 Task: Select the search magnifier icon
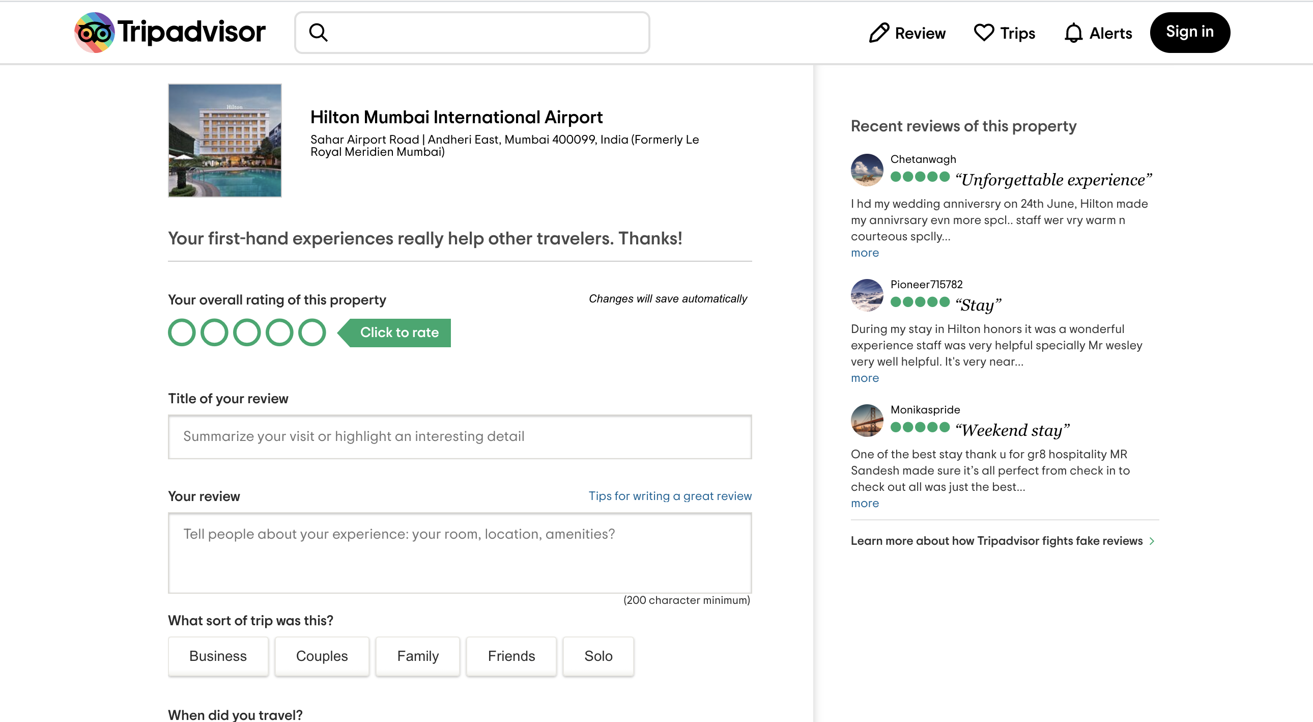(x=319, y=32)
